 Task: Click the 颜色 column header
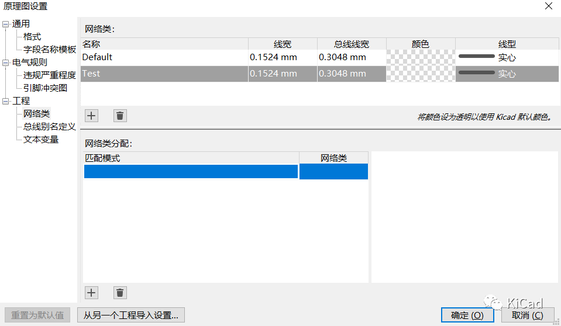click(x=421, y=44)
